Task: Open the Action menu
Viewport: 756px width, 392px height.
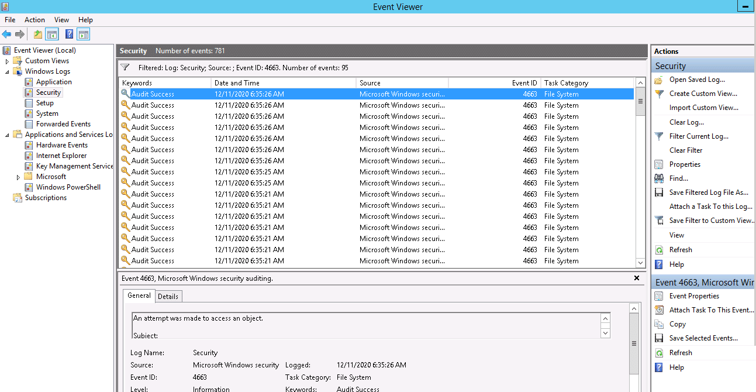Action: tap(34, 20)
